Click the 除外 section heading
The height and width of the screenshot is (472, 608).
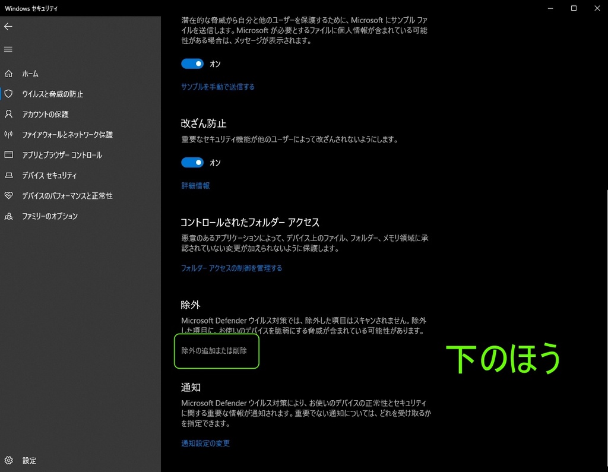[x=191, y=305]
